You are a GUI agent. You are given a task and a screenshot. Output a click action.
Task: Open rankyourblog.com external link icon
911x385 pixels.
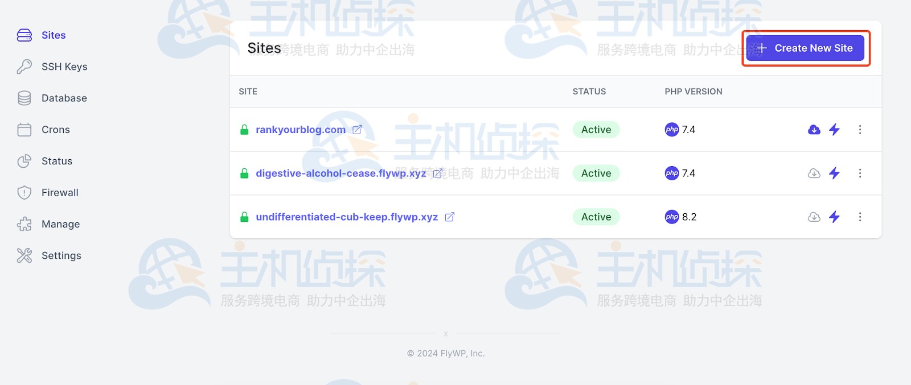357,130
